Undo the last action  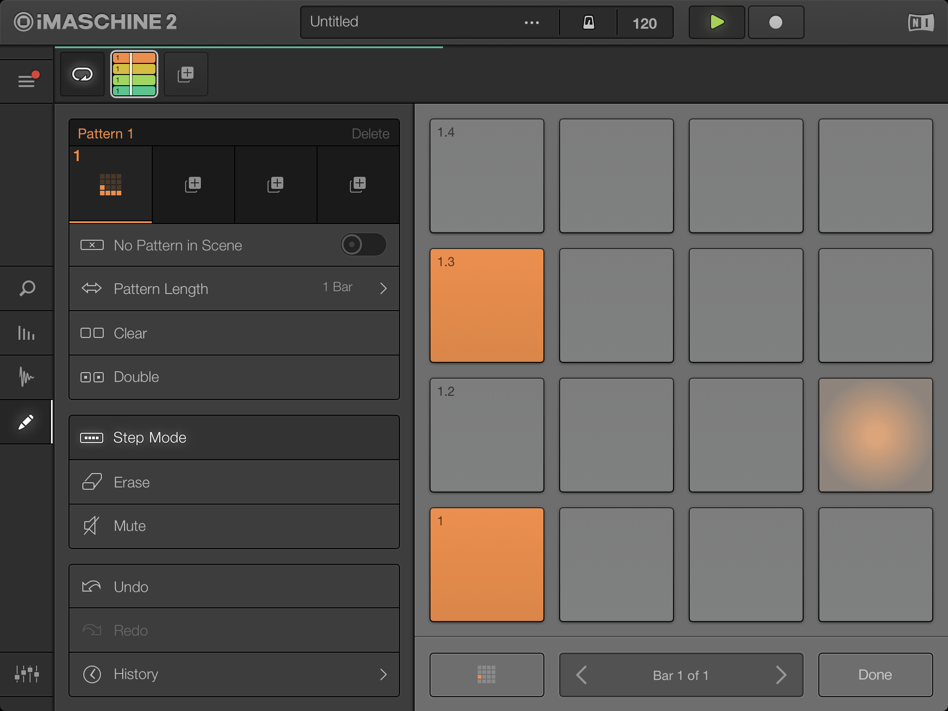[x=234, y=586]
